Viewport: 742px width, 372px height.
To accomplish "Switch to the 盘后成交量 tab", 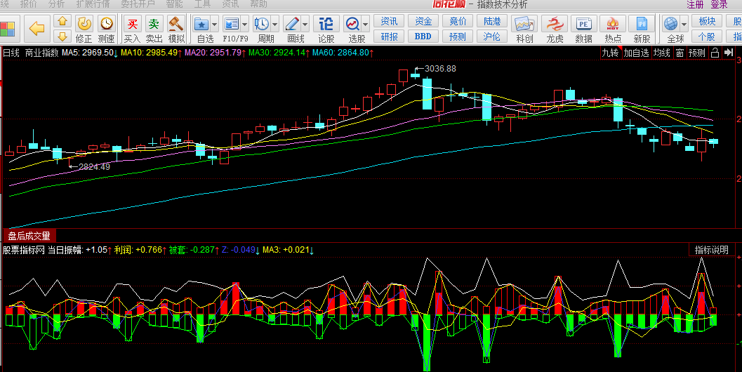I will [x=29, y=236].
